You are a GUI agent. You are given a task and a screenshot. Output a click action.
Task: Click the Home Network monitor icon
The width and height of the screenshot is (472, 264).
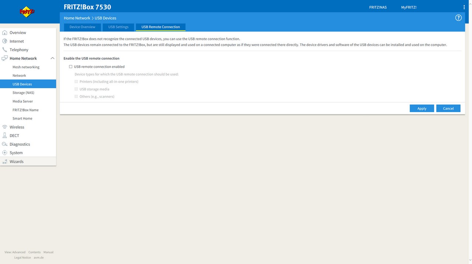pos(5,58)
